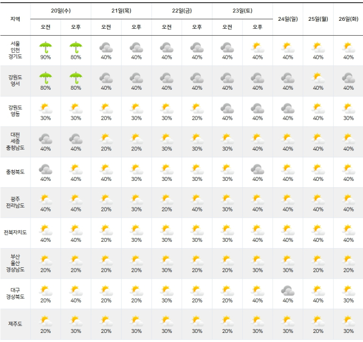Click 부산 울산 partly sunny icon for 21일 오후
The height and width of the screenshot is (342, 363).
coord(137,260)
